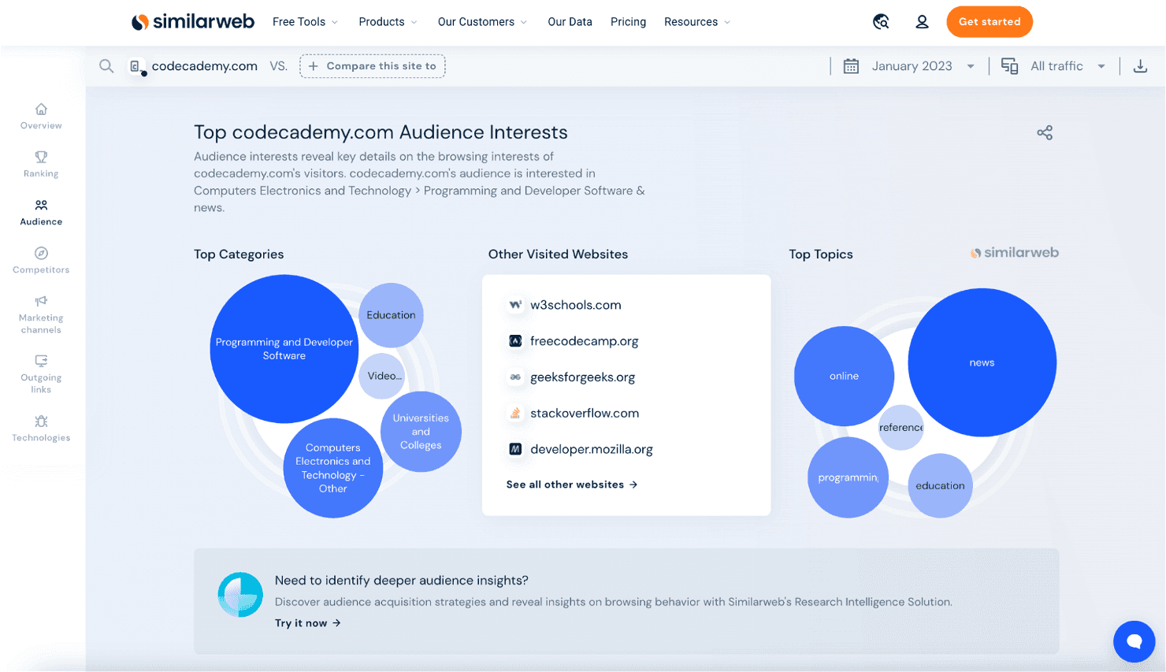Image resolution: width=1166 pixels, height=672 pixels.
Task: Click See all other websites link
Action: pos(572,485)
